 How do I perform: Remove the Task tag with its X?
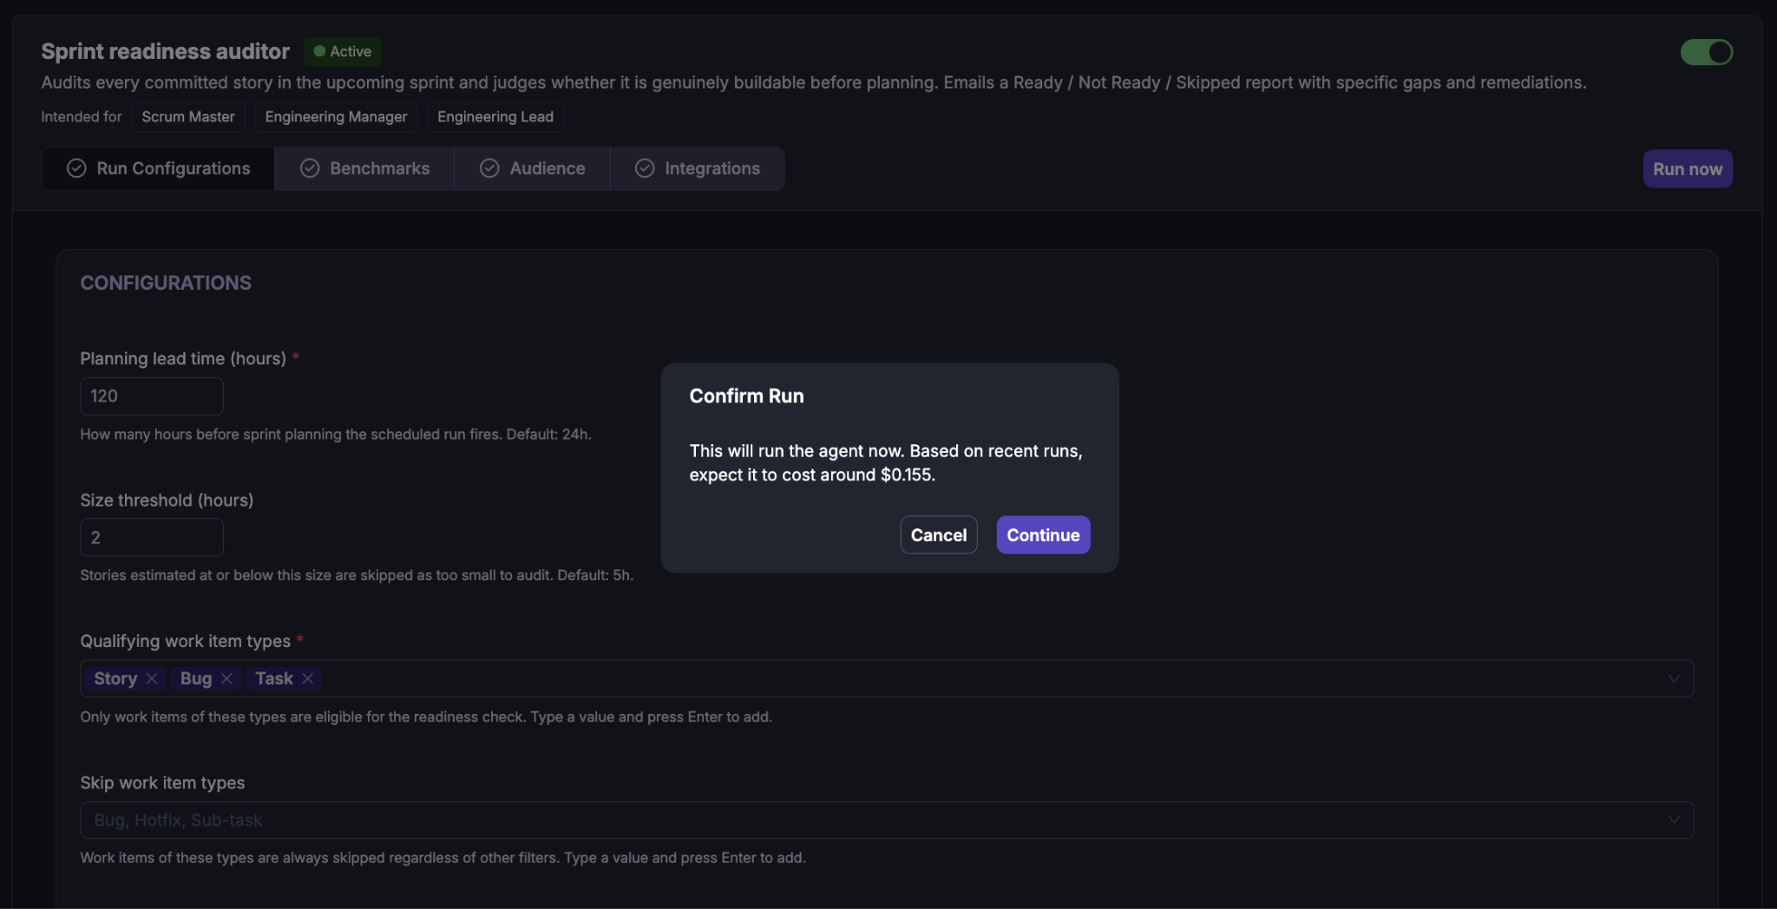point(307,678)
